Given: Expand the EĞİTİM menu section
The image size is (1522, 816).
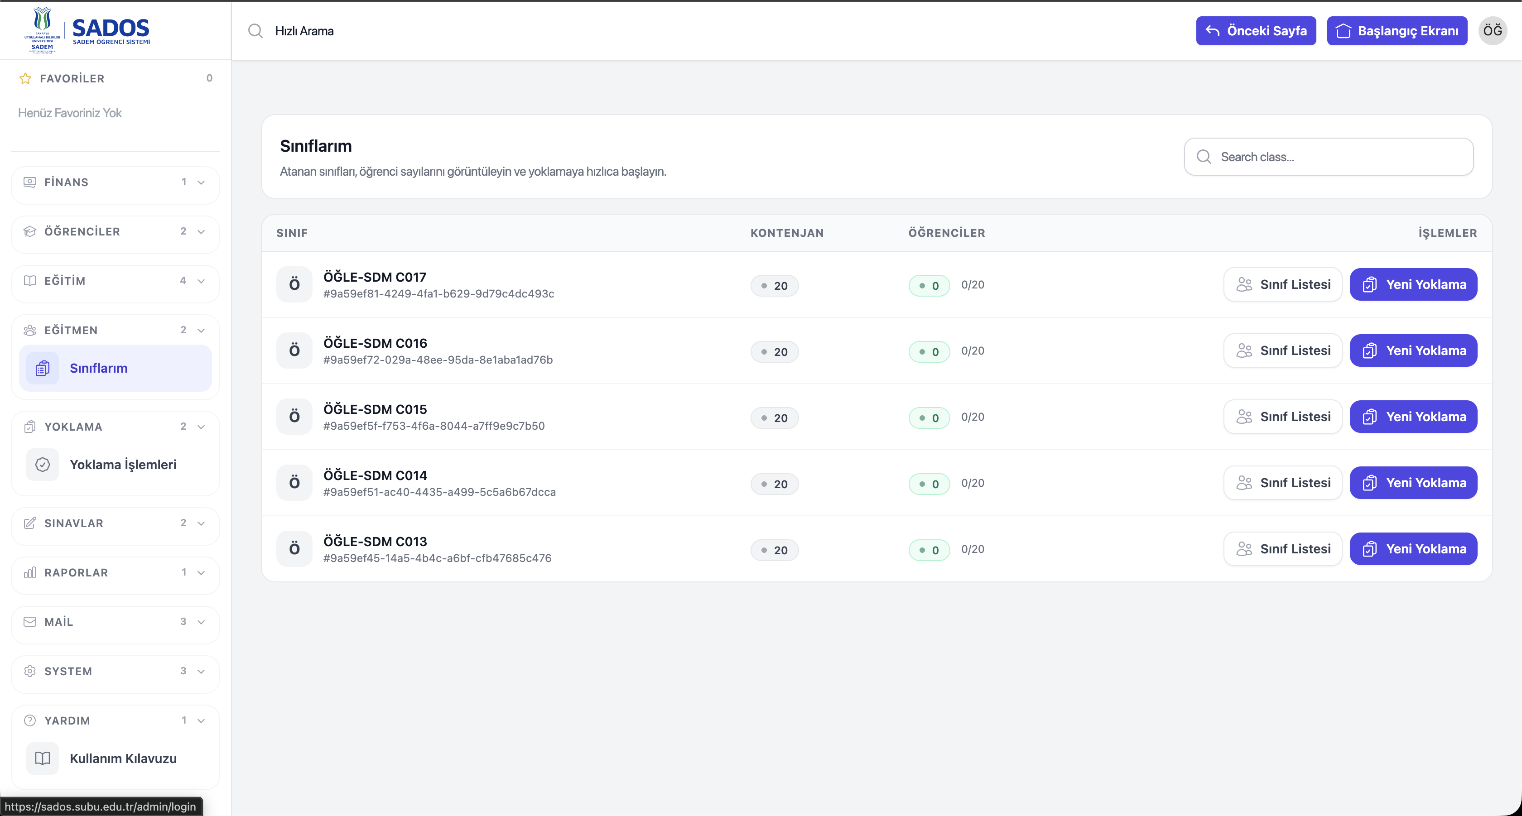Looking at the screenshot, I should point(115,281).
